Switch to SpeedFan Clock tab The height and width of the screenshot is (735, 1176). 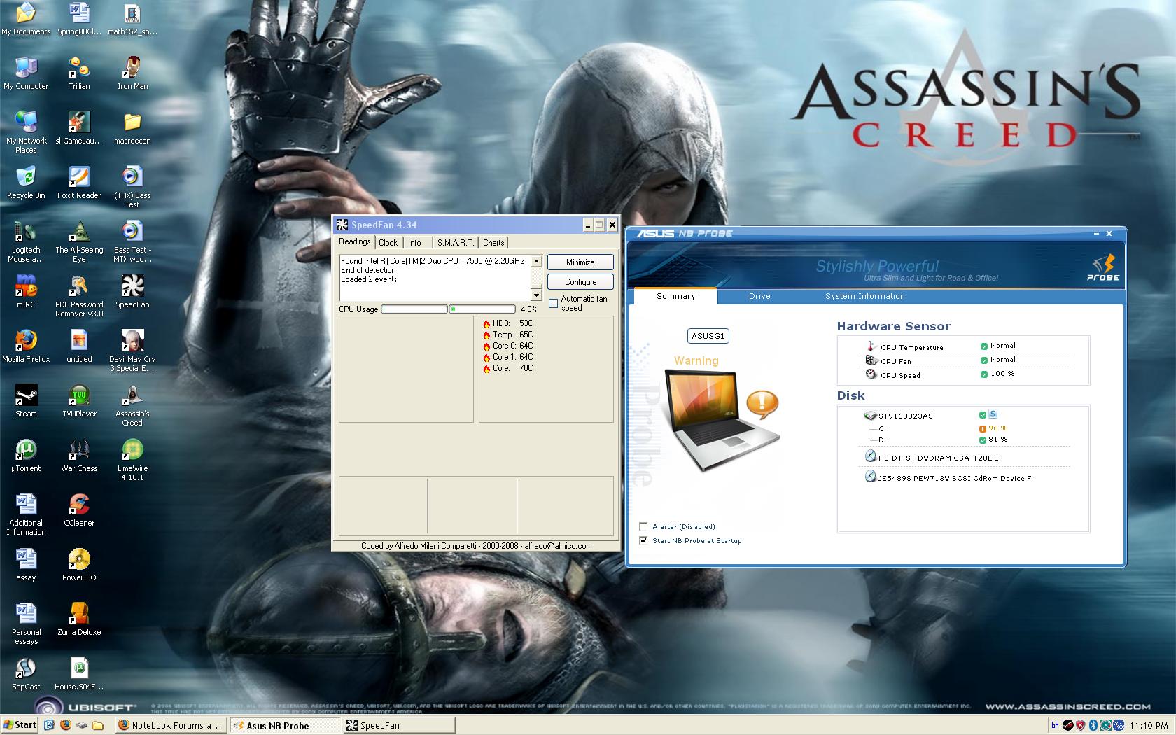[x=388, y=243]
